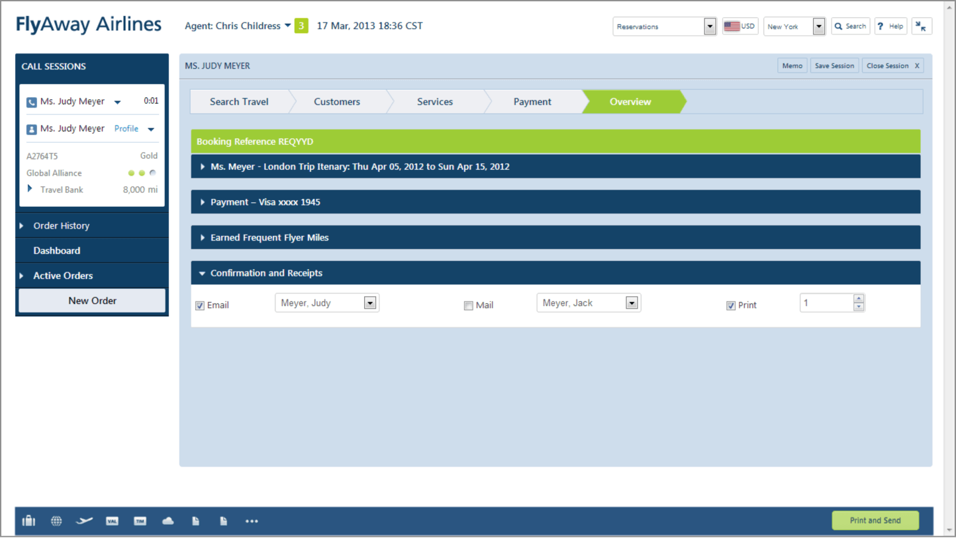Click the Save Session button

(x=834, y=65)
